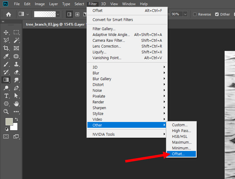The height and width of the screenshot is (179, 235).
Task: Click the background color swatch
Action: click(x=15, y=127)
